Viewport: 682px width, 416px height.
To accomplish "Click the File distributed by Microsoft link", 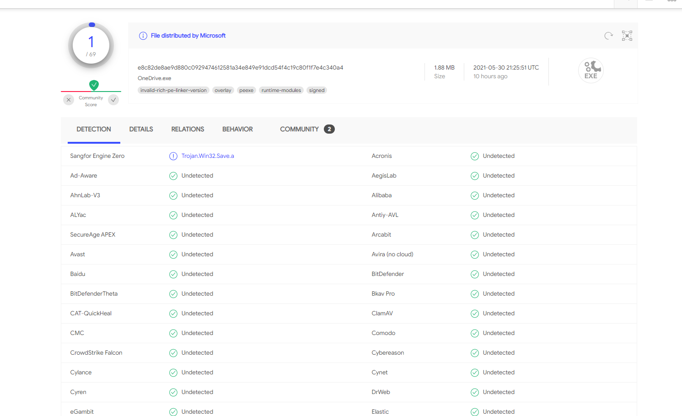I will click(188, 36).
